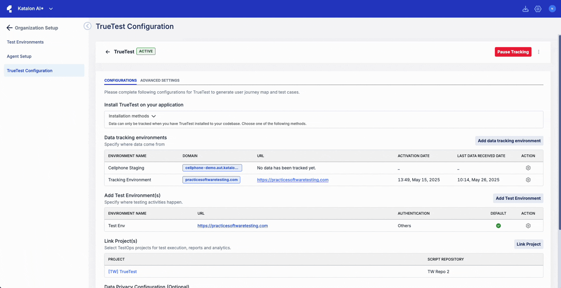
Task: Click SCRIPT REPOSITORY column header
Action: click(446, 259)
